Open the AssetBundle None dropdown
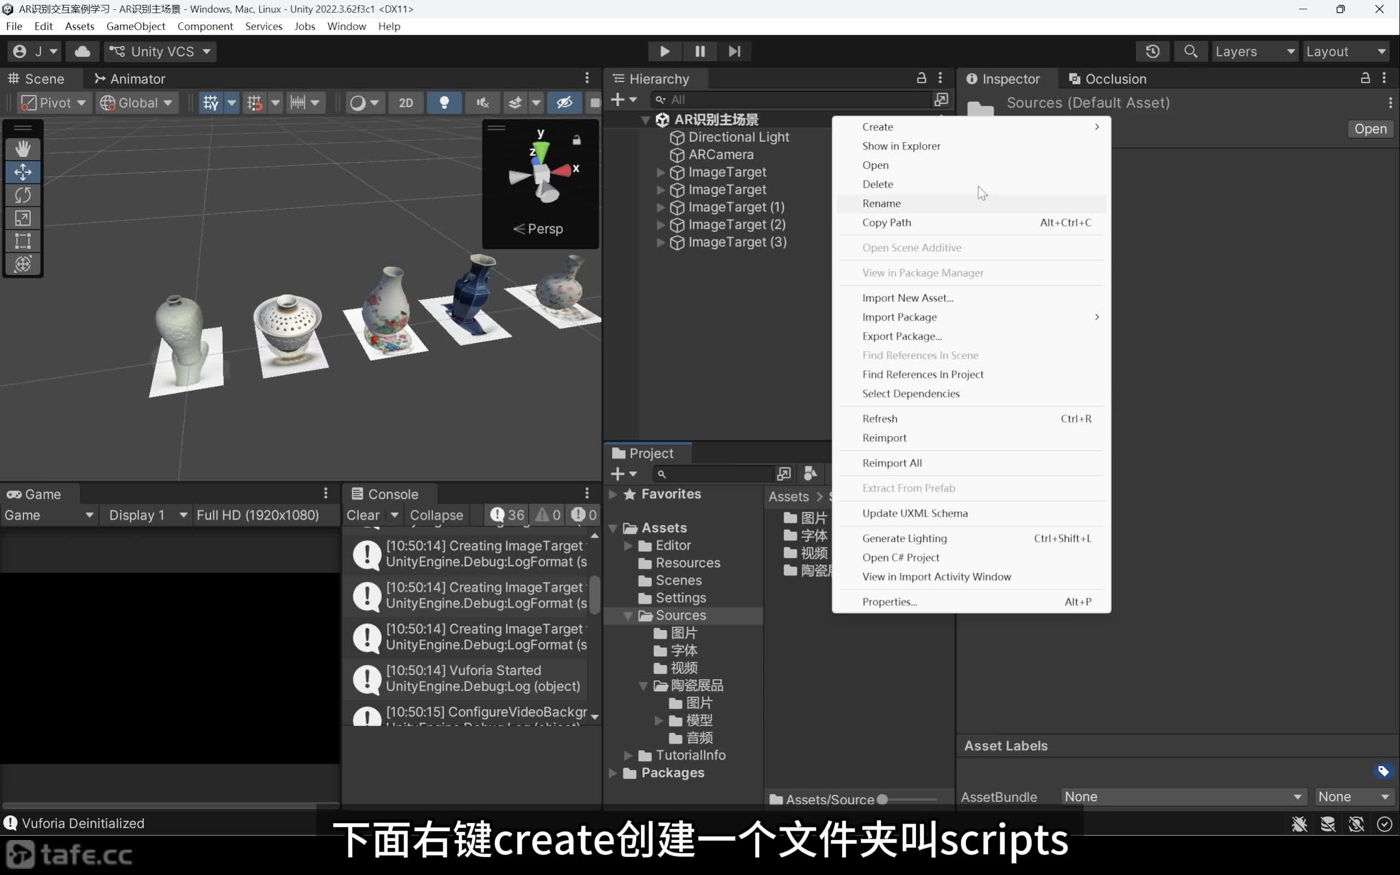The image size is (1400, 875). tap(1183, 797)
